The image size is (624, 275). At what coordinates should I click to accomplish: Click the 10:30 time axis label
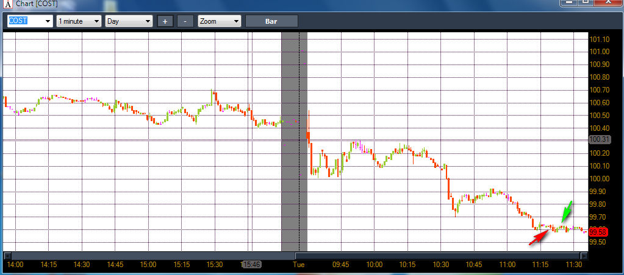pyautogui.click(x=440, y=265)
